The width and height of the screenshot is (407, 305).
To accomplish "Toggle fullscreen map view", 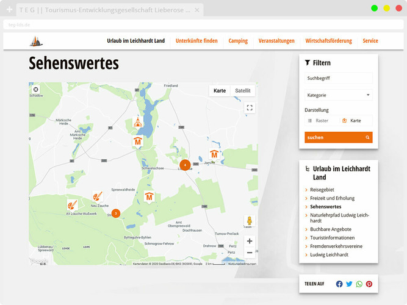I will click(249, 108).
